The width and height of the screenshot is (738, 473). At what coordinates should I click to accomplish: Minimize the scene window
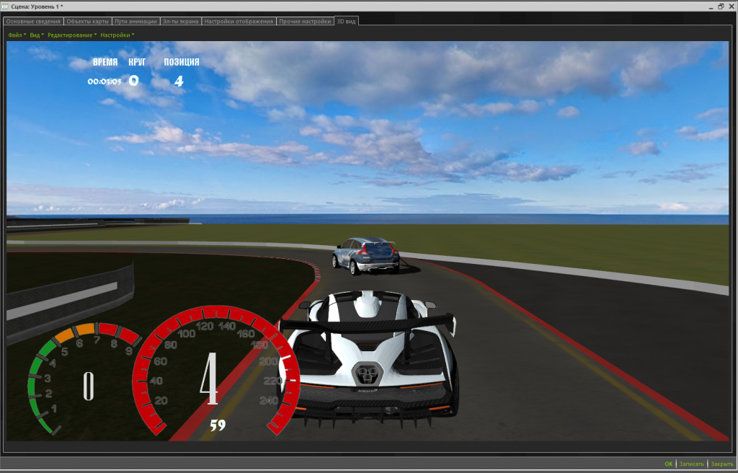click(711, 6)
